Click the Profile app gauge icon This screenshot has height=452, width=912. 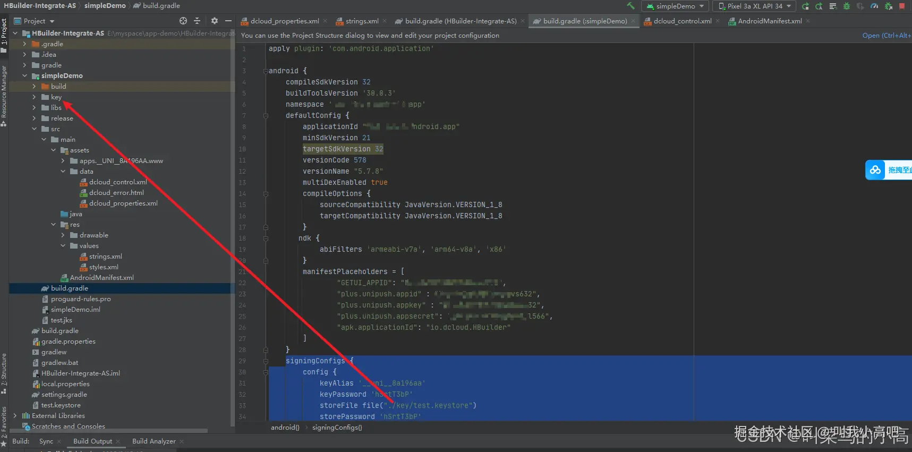click(874, 6)
